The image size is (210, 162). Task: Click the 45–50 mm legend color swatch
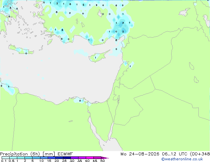(x=97, y=158)
